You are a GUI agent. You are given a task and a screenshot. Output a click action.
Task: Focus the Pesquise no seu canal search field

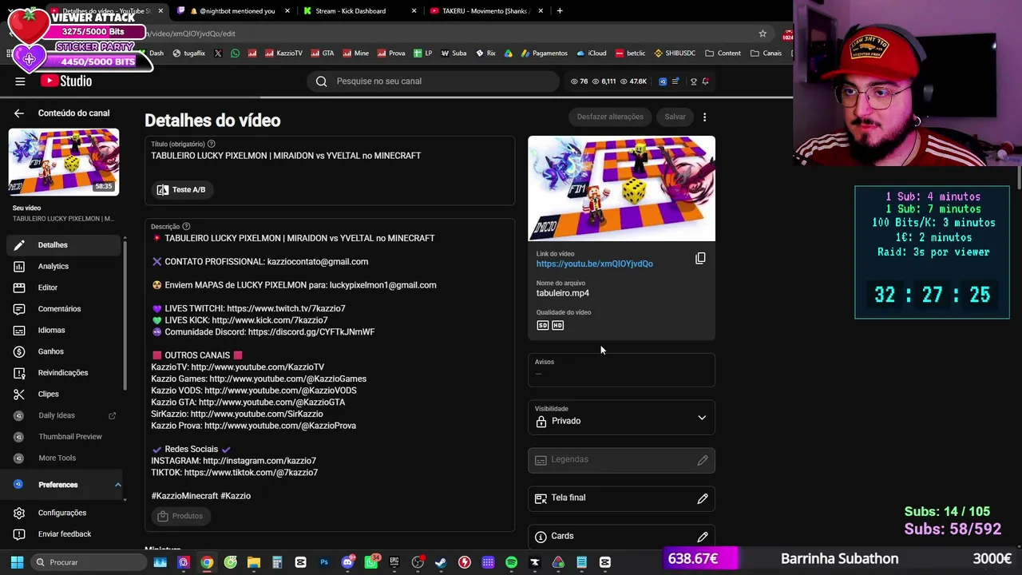point(434,81)
